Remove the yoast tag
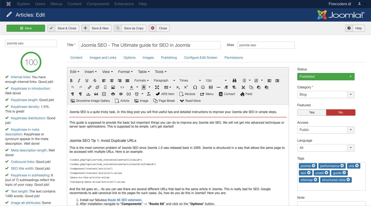 coord(326,173)
